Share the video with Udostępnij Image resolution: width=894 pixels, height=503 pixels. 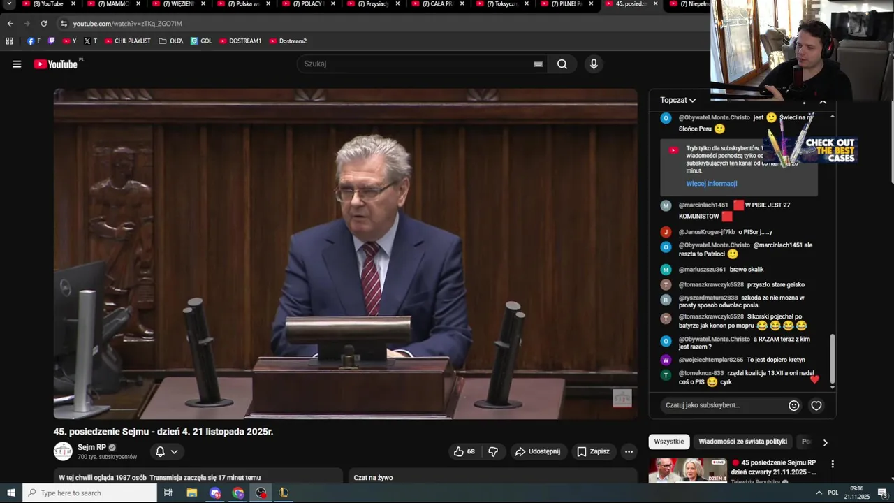pos(538,451)
